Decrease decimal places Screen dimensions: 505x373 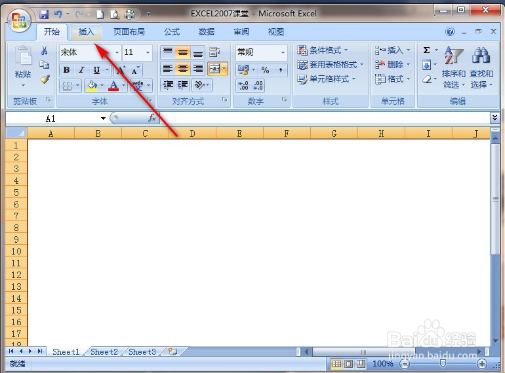tap(258, 85)
